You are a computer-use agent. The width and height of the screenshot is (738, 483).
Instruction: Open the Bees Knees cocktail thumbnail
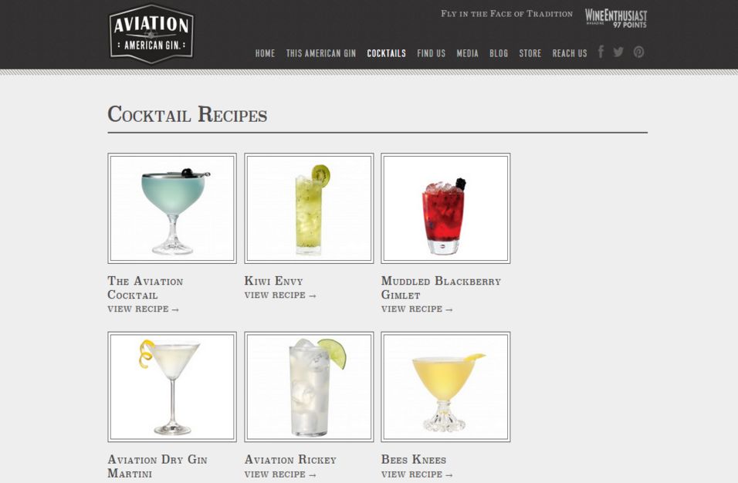coord(445,387)
